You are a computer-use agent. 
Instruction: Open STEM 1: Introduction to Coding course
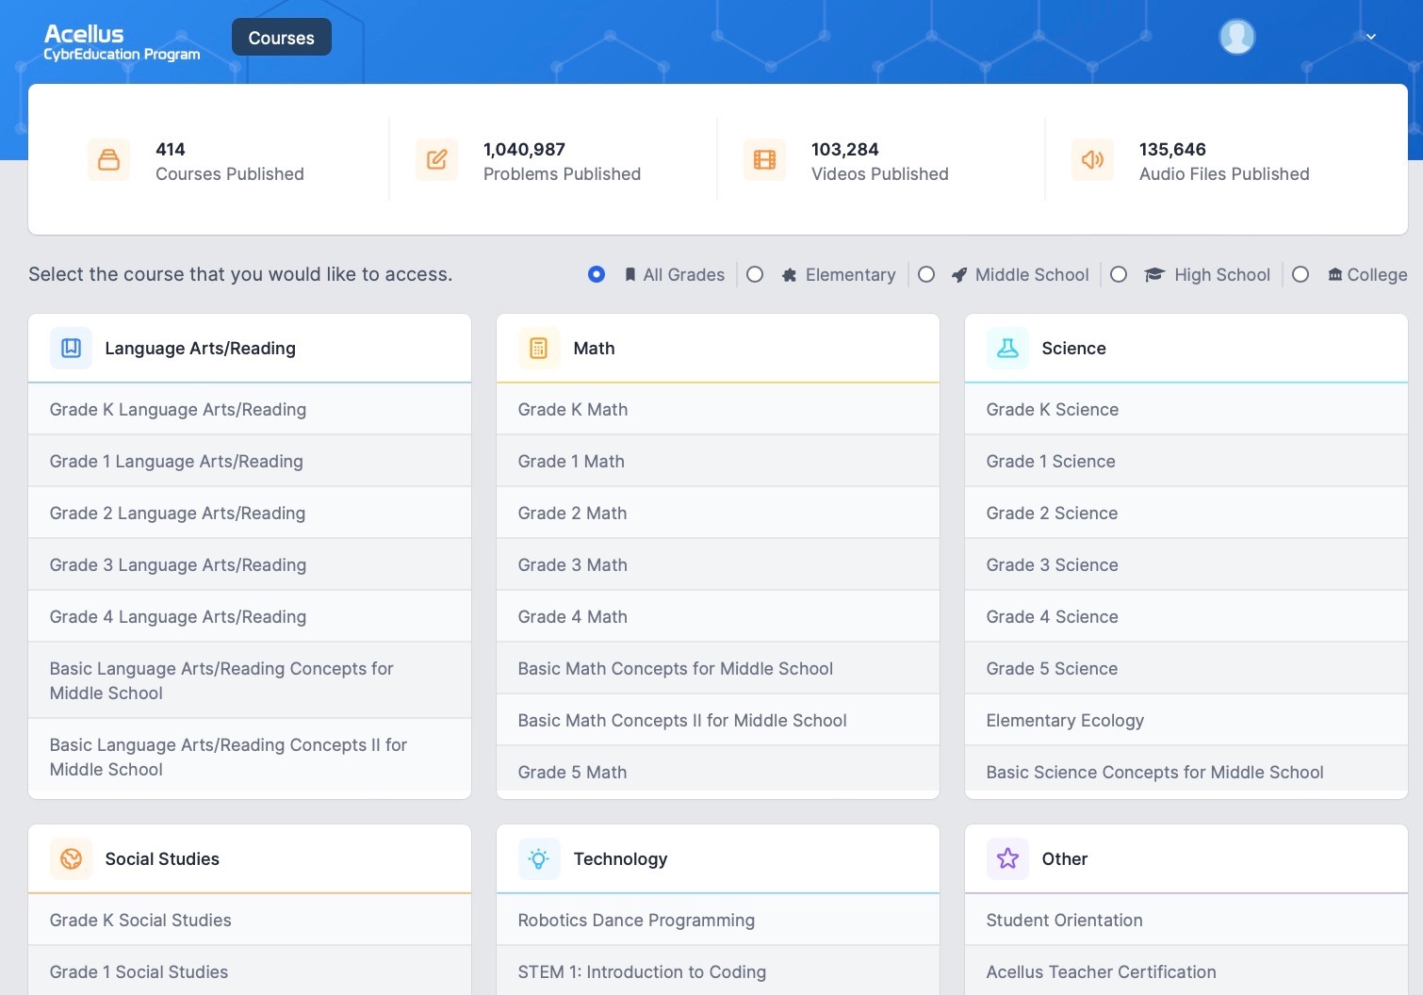pos(718,971)
